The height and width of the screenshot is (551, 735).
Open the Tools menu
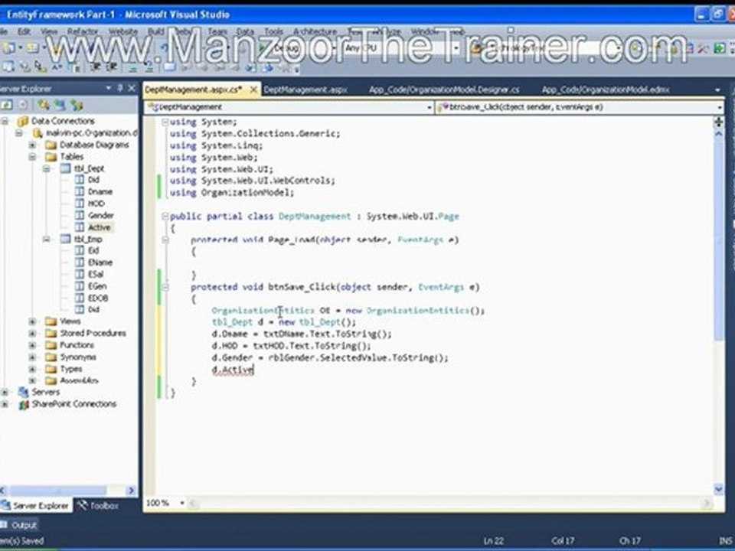pyautogui.click(x=274, y=31)
